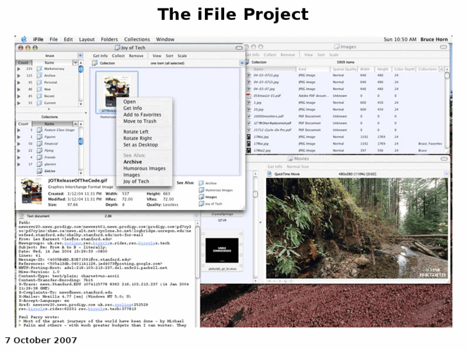Click the Figures collection icon
467x350 pixels.
coord(39,137)
